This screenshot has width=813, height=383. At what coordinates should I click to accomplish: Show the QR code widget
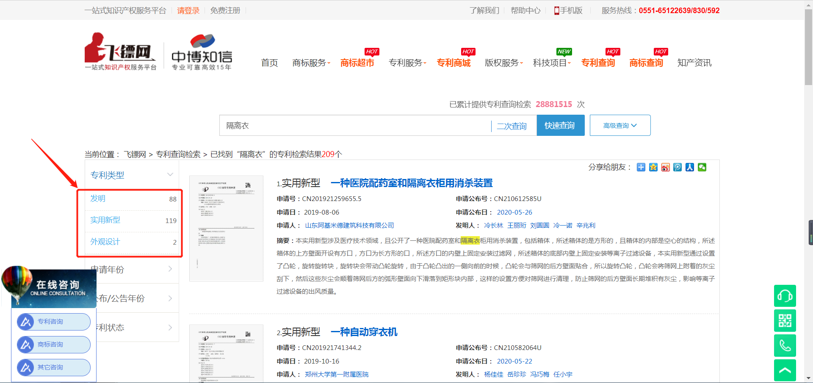point(785,321)
